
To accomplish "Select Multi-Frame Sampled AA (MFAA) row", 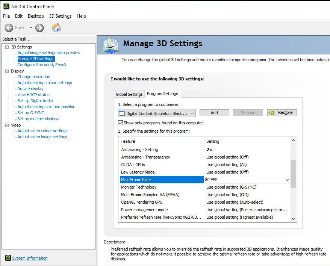I will click(x=205, y=195).
